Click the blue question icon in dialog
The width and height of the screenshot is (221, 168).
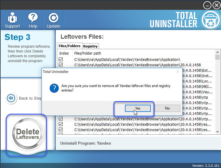[54, 88]
